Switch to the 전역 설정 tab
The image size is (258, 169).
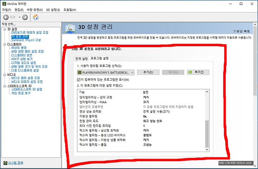(x=81, y=59)
